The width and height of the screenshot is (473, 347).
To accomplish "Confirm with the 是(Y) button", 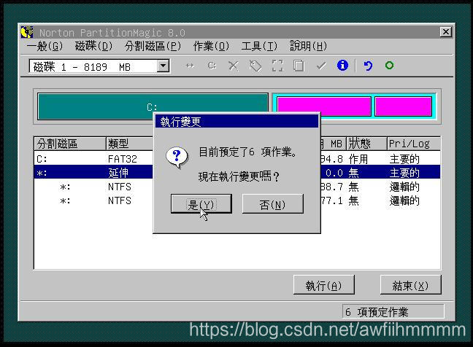I will click(x=201, y=204).
